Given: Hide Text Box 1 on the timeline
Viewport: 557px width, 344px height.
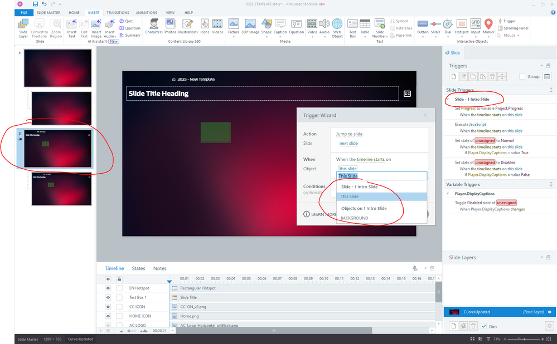Looking at the screenshot, I should coord(108,297).
